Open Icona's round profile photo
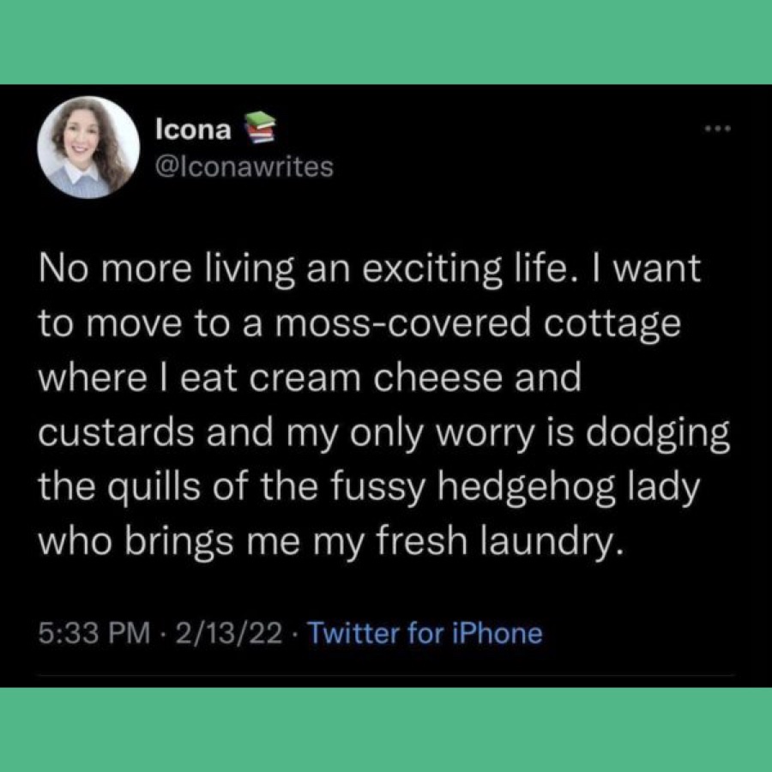 (x=88, y=148)
